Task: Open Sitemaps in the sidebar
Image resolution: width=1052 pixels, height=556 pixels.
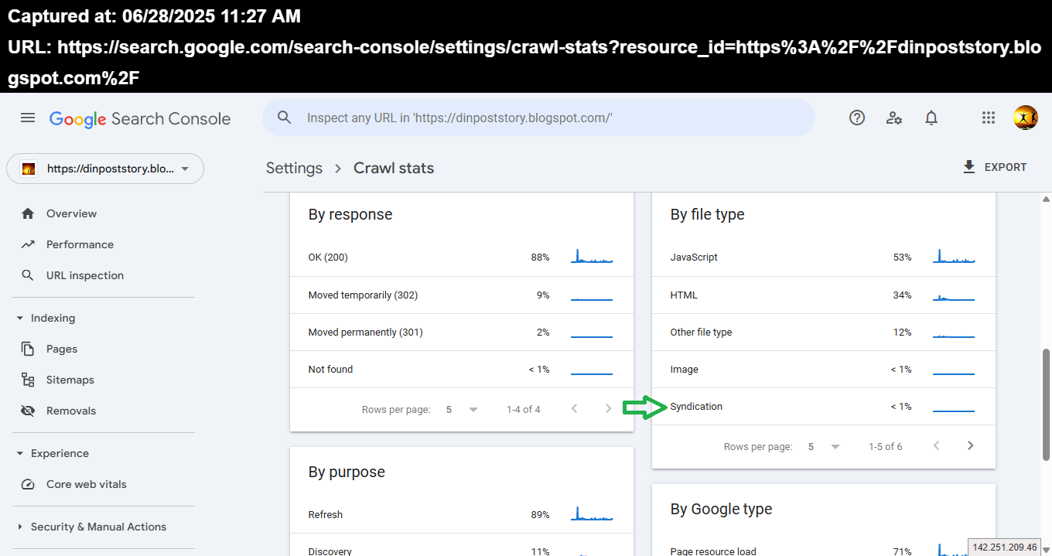Action: (70, 380)
